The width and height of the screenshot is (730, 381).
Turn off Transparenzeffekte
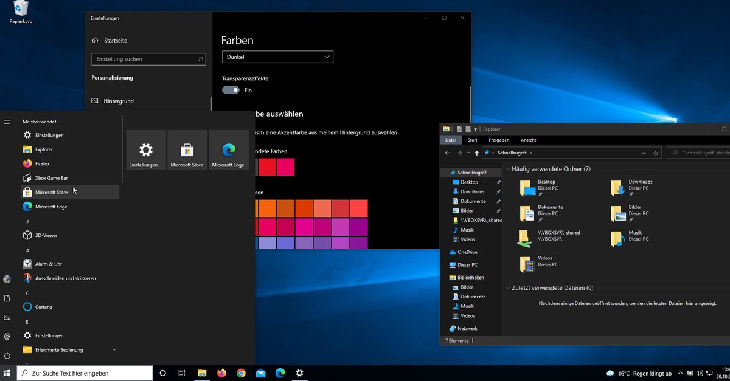pyautogui.click(x=230, y=89)
